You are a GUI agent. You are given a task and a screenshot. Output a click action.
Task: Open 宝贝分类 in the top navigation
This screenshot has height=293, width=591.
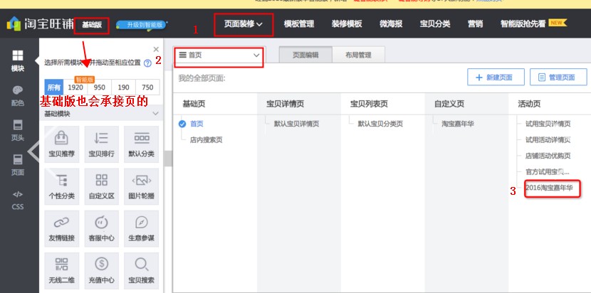pyautogui.click(x=435, y=24)
